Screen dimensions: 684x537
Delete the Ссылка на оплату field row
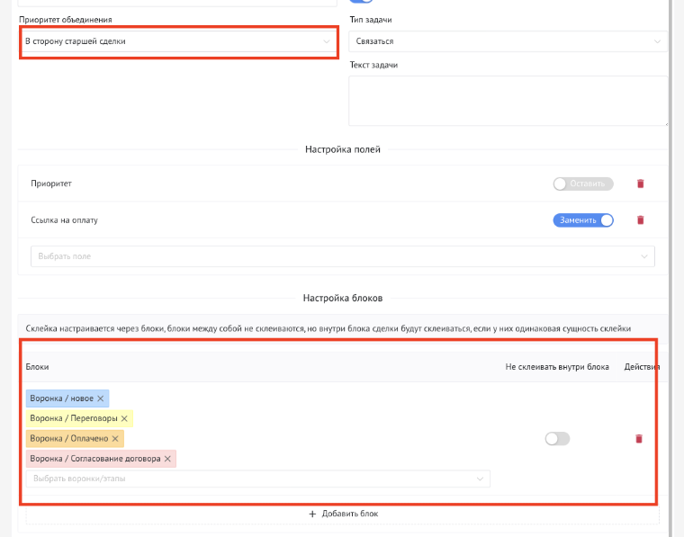pyautogui.click(x=641, y=219)
